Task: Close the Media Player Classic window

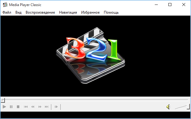Action: 184,5
